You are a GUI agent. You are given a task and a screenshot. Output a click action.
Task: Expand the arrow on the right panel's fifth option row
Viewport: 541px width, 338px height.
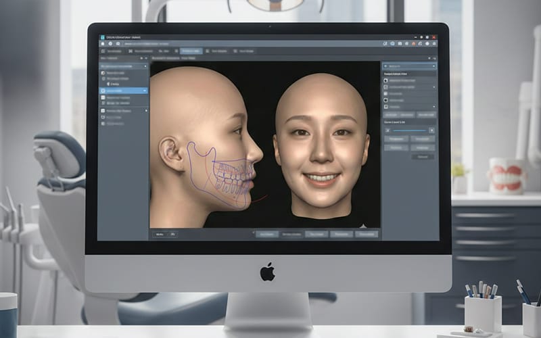[434, 107]
